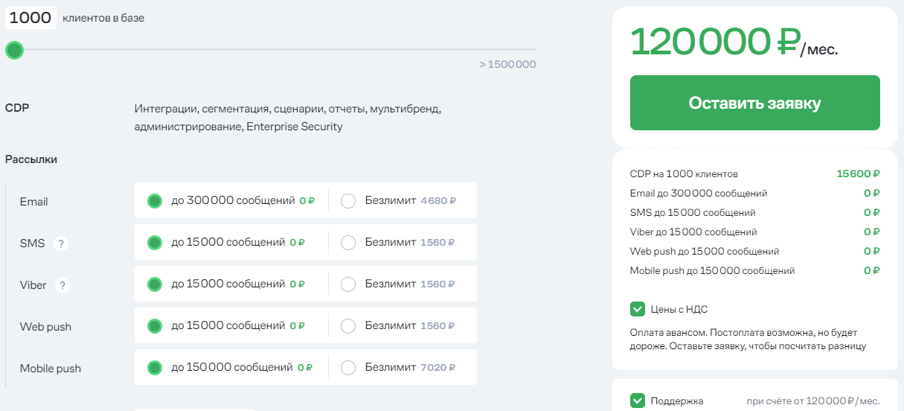Select Email unlimited plan for 4680 ₽
The height and width of the screenshot is (411, 904).
point(348,201)
